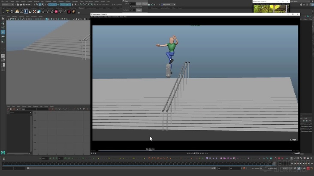Click the blue cube shelf icon
The image size is (314, 176).
coord(39,12)
